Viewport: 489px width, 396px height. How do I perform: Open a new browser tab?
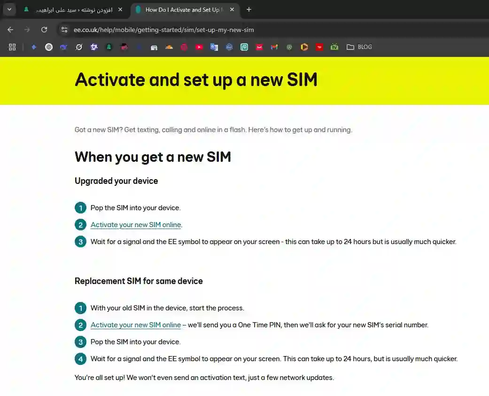point(249,10)
